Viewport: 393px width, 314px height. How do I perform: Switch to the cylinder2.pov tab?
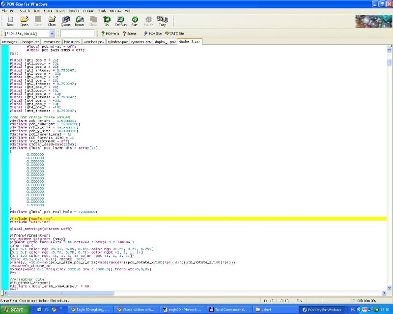[117, 42]
